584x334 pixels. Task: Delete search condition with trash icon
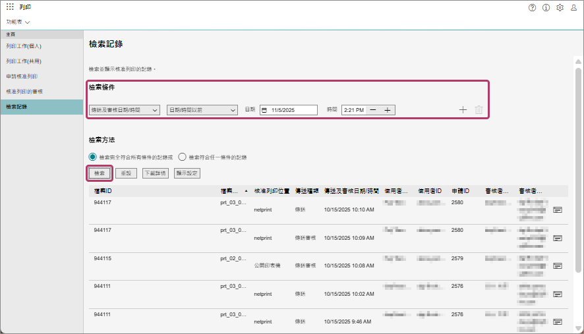[479, 110]
